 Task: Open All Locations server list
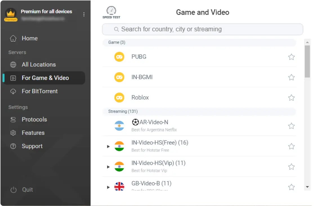pyautogui.click(x=44, y=65)
